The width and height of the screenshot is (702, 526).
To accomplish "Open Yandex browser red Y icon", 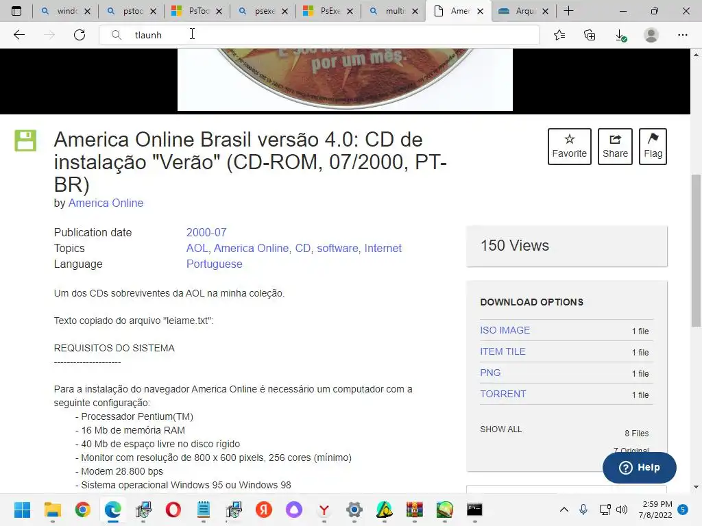I will coord(324,510).
